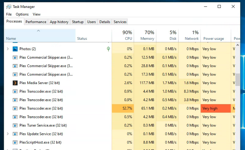Open the Services tab

[x=120, y=22]
